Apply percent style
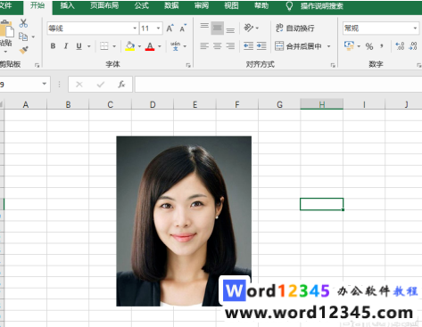The image size is (422, 327). click(369, 46)
